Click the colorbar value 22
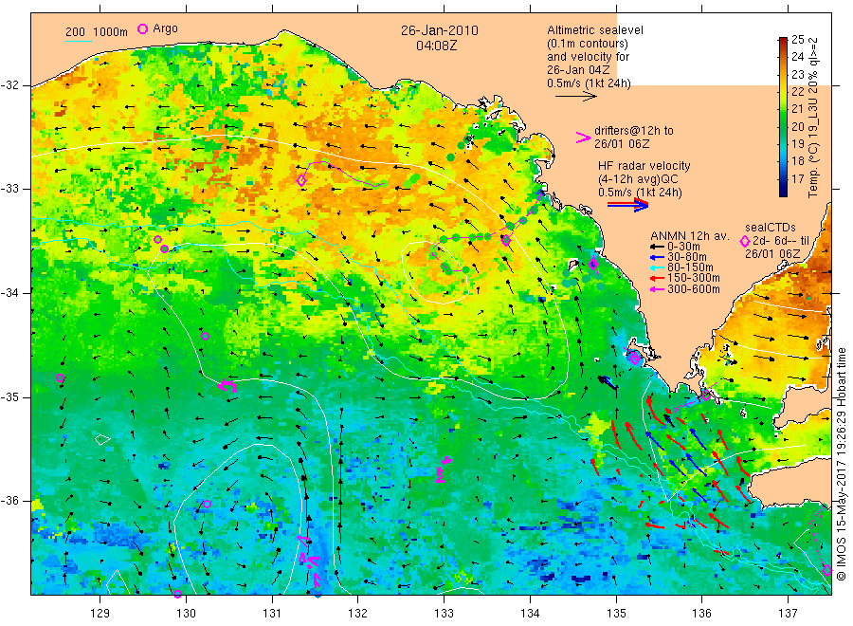Screen dimensions: 853x626 (x=797, y=91)
